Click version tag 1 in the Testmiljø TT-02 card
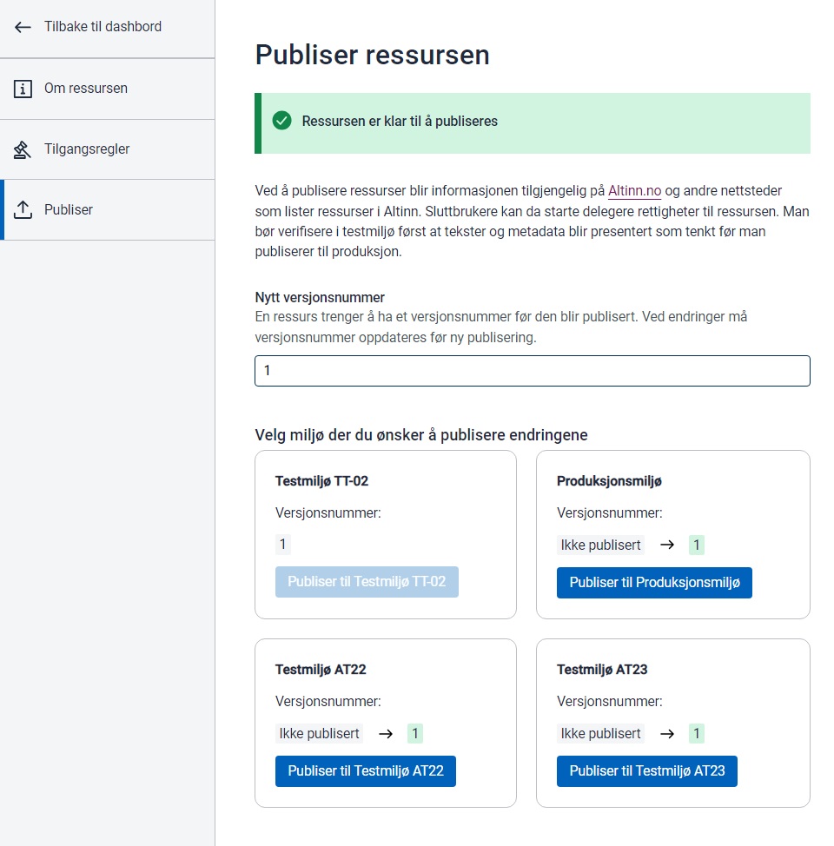 (282, 545)
